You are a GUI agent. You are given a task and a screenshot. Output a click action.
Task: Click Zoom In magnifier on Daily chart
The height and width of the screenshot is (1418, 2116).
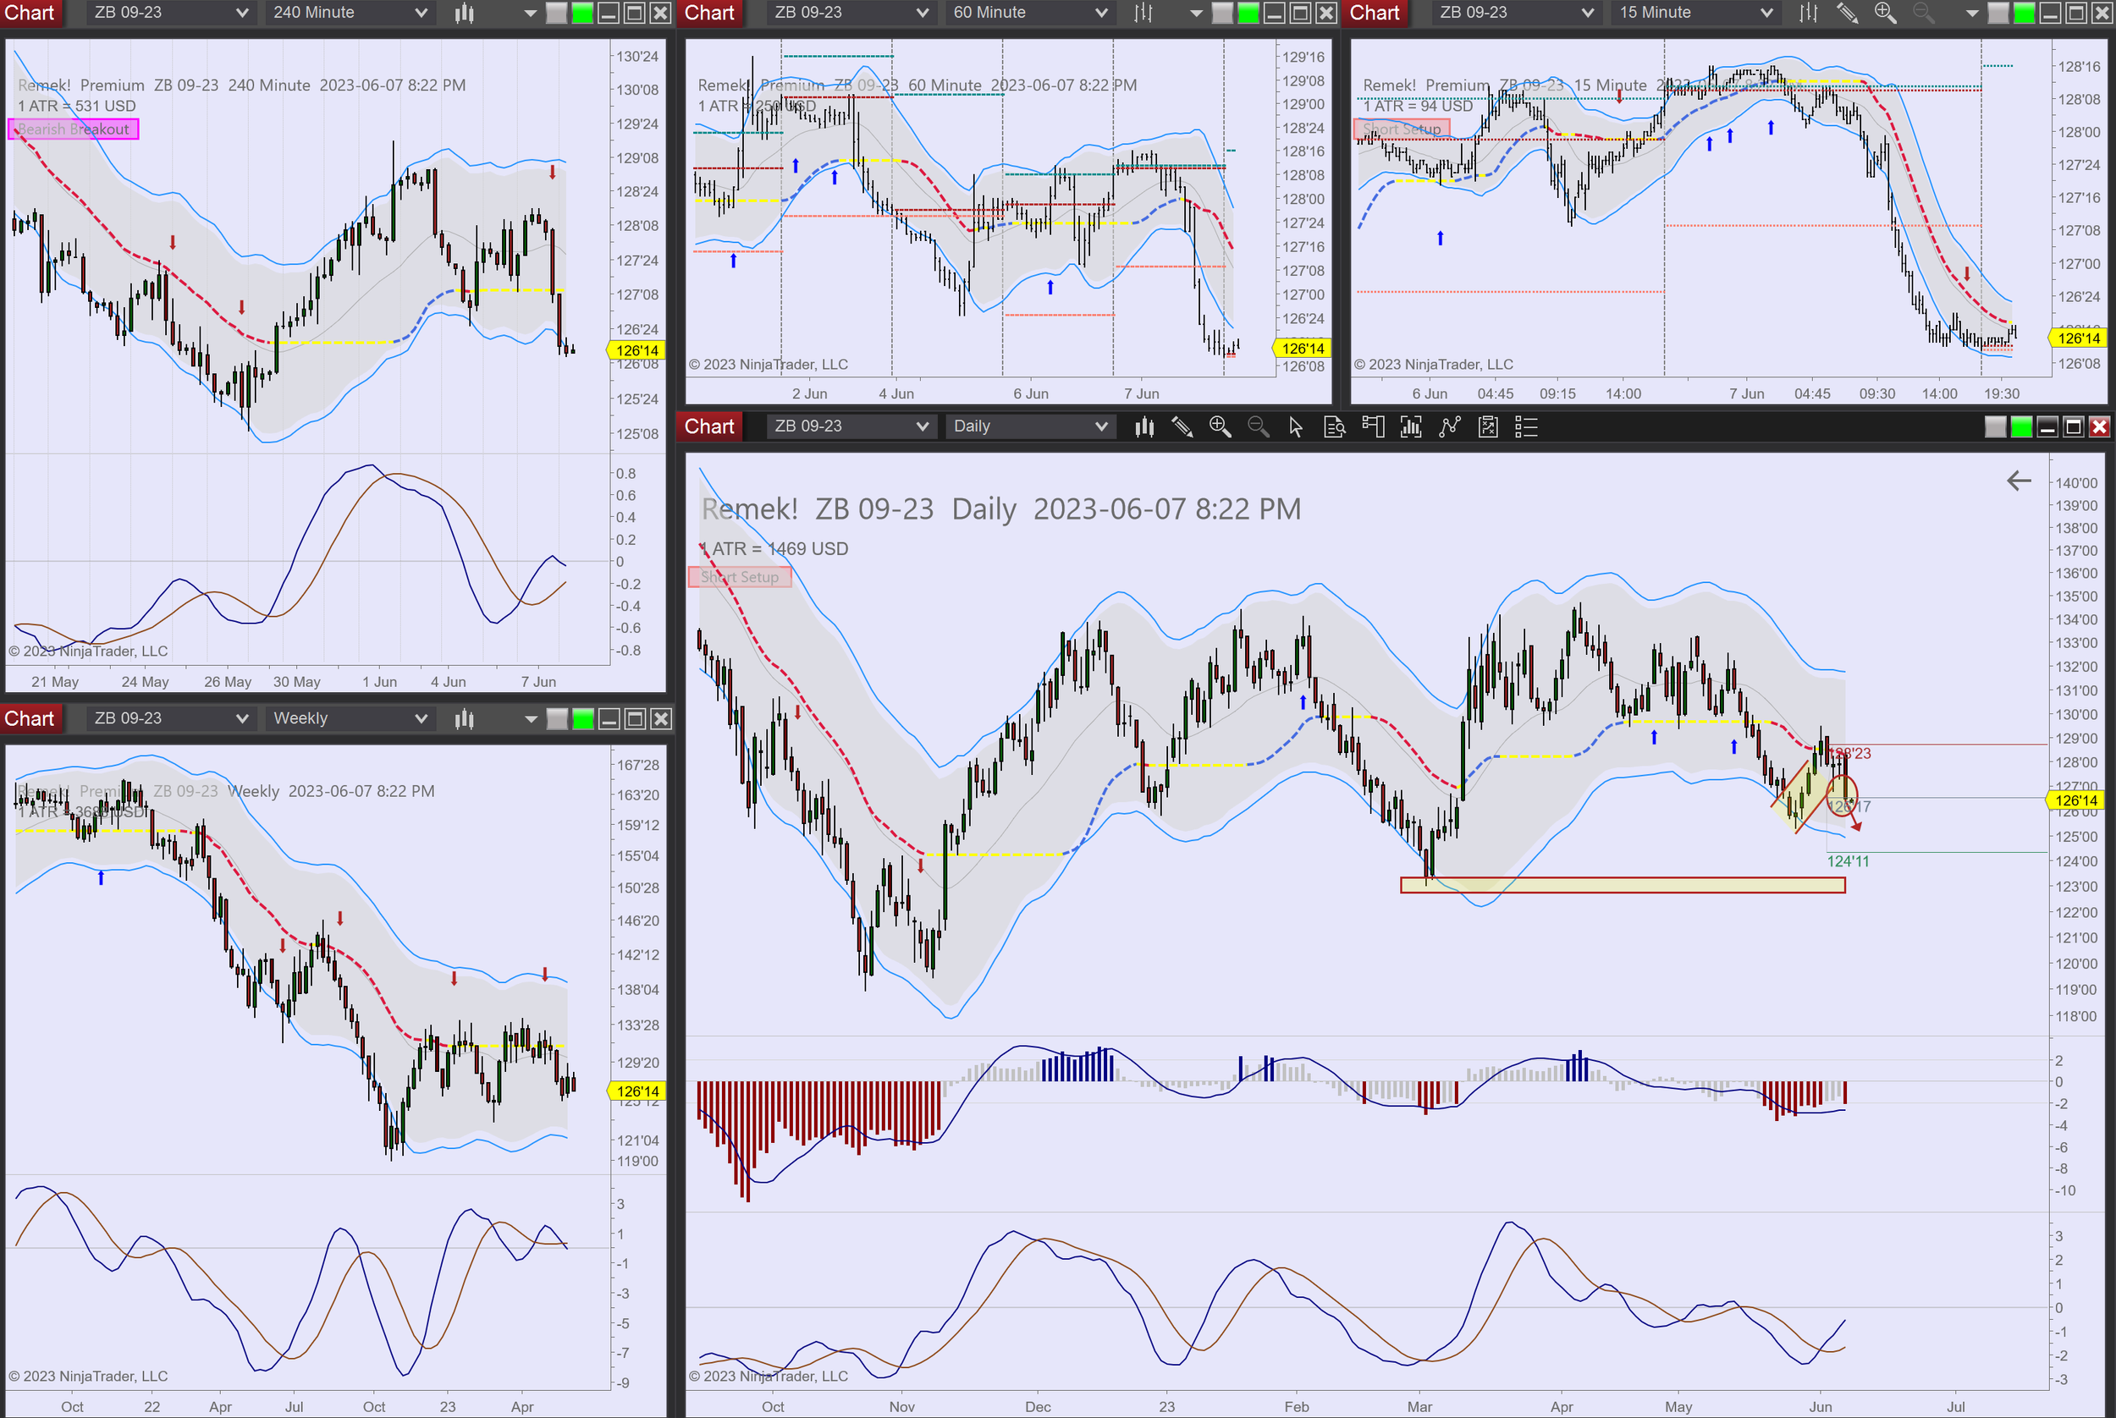1220,427
